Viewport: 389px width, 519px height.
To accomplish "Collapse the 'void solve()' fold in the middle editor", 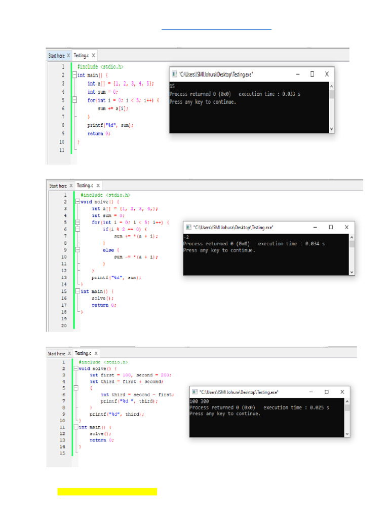I will click(x=77, y=202).
